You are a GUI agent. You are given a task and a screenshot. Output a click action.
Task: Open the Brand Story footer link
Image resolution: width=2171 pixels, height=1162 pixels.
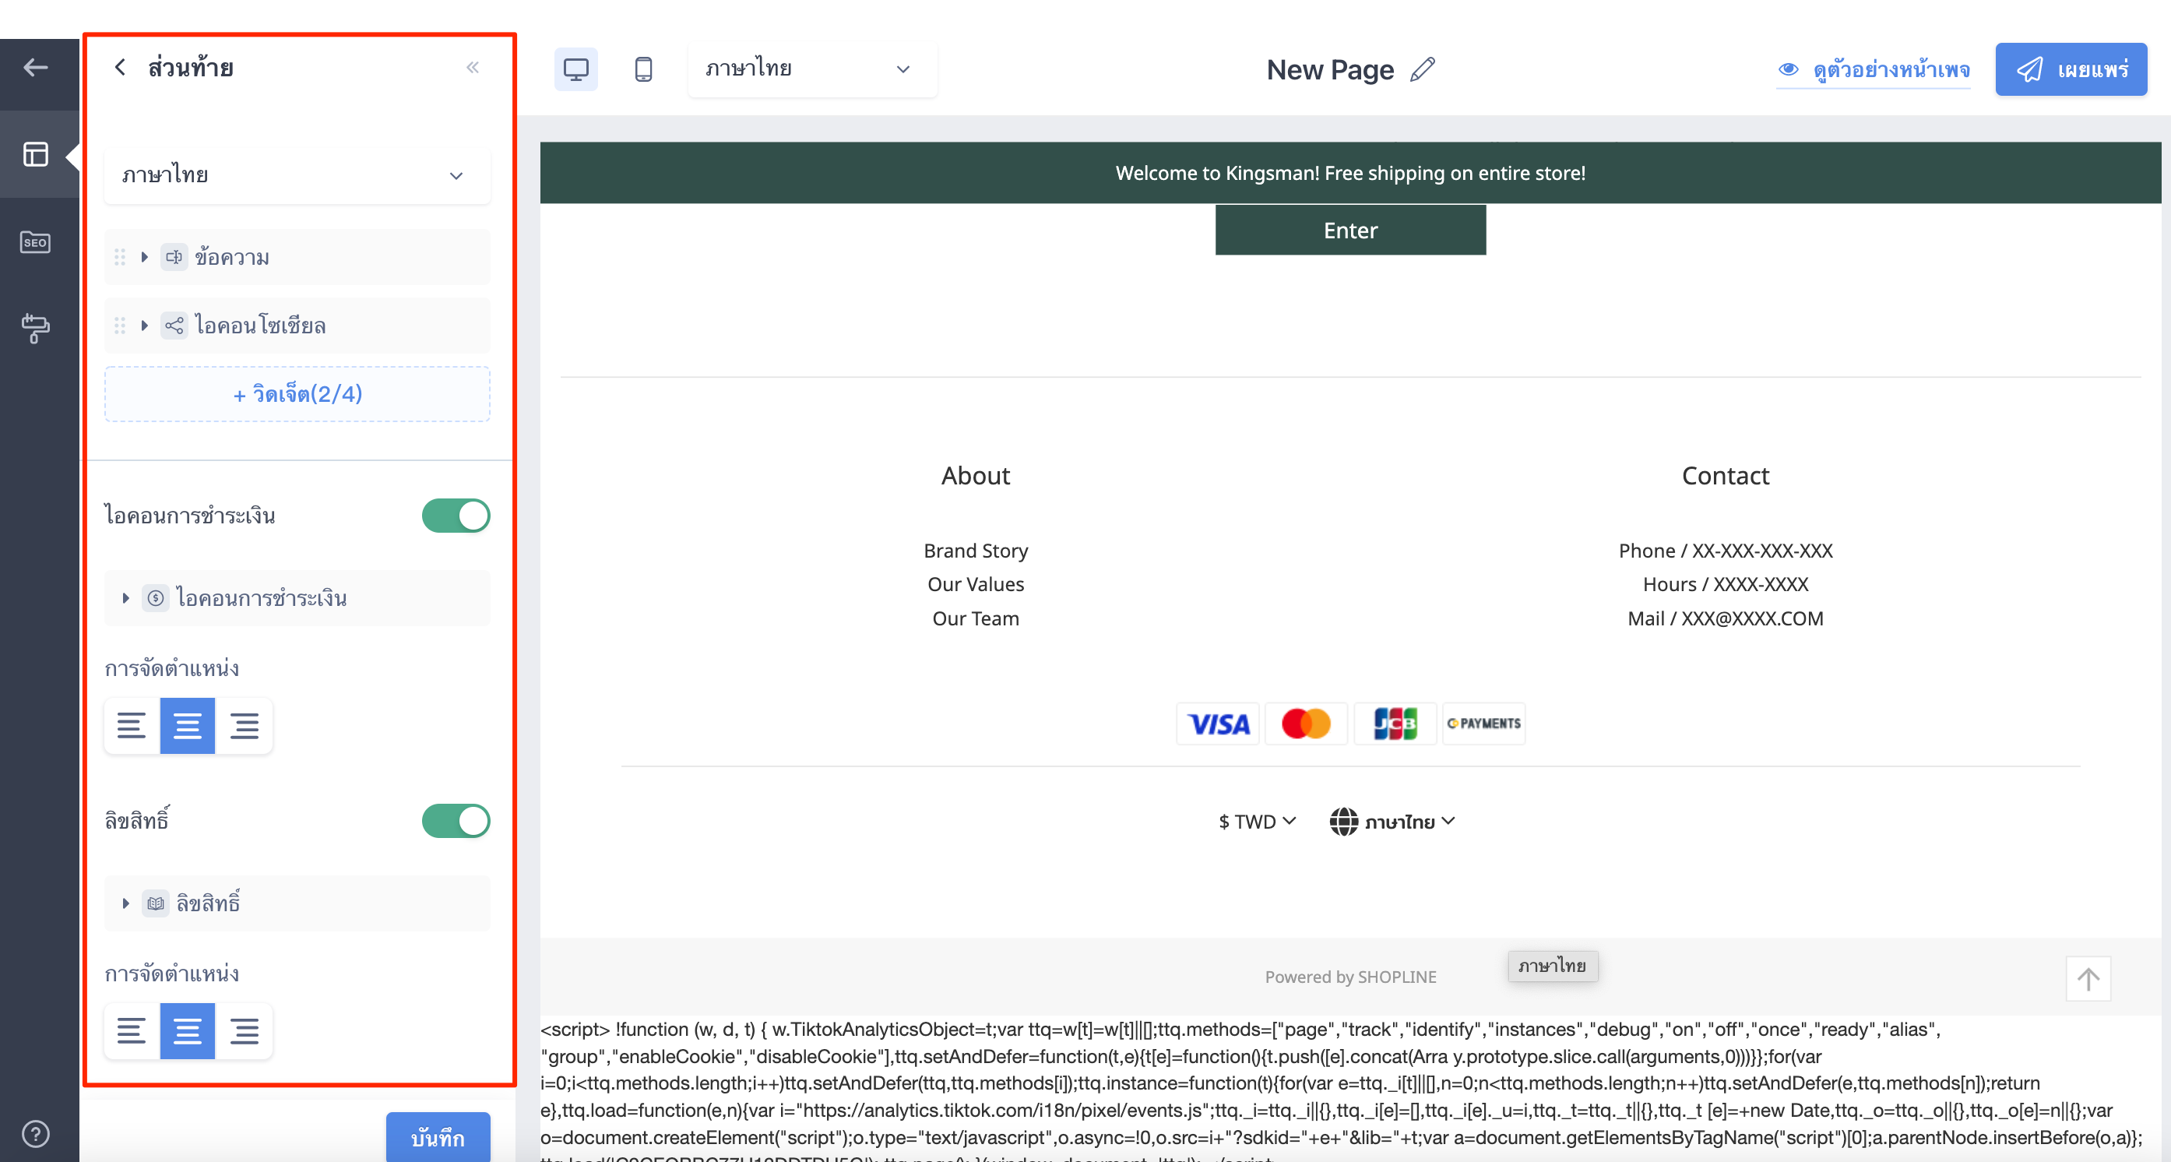tap(976, 551)
